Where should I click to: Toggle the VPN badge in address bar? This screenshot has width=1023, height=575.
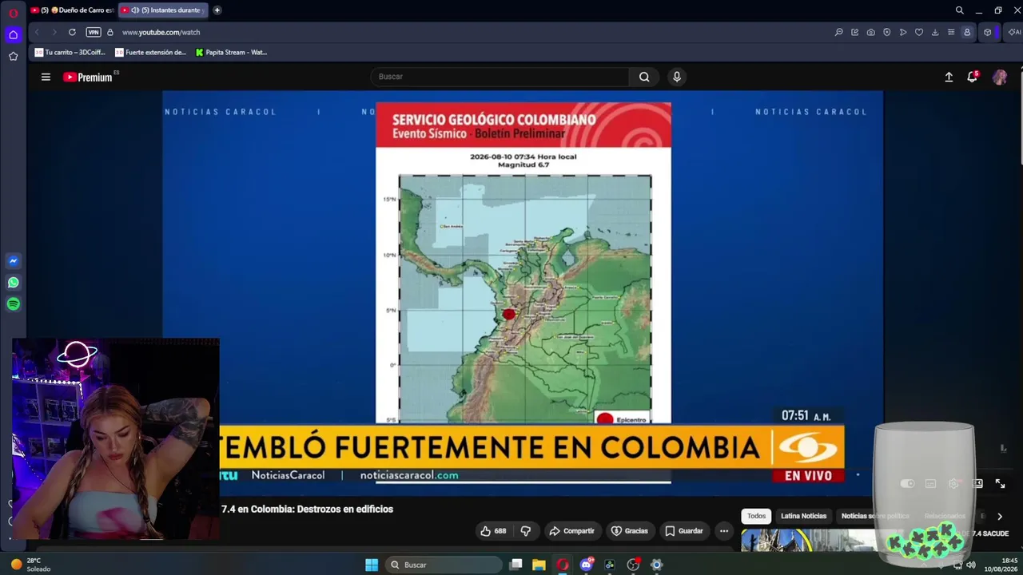click(94, 32)
